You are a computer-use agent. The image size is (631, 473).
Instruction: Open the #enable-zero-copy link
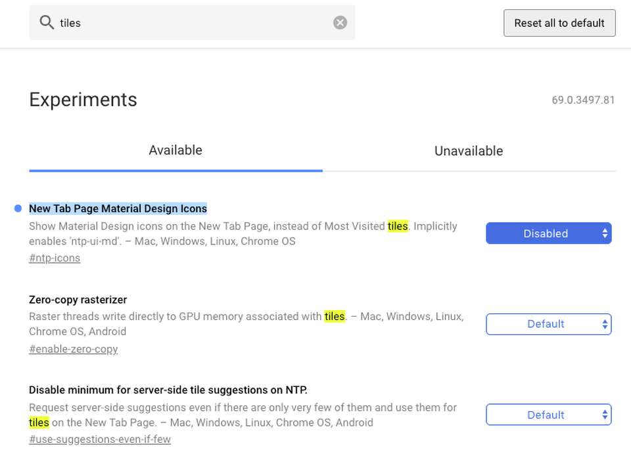tap(74, 349)
